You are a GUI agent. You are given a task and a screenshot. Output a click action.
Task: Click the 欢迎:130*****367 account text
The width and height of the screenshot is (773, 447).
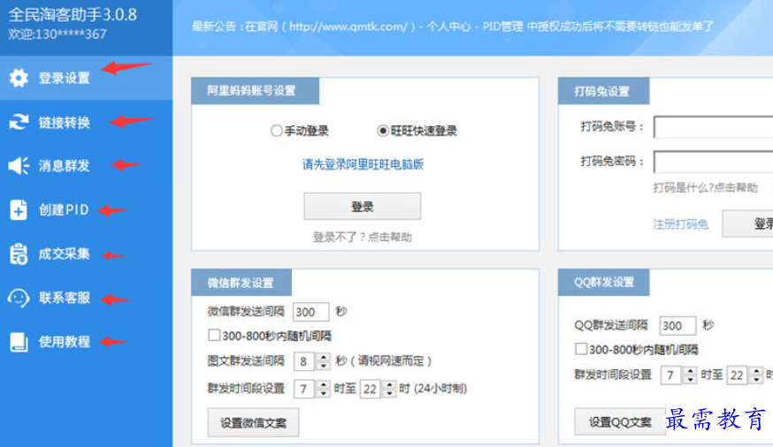pyautogui.click(x=57, y=34)
